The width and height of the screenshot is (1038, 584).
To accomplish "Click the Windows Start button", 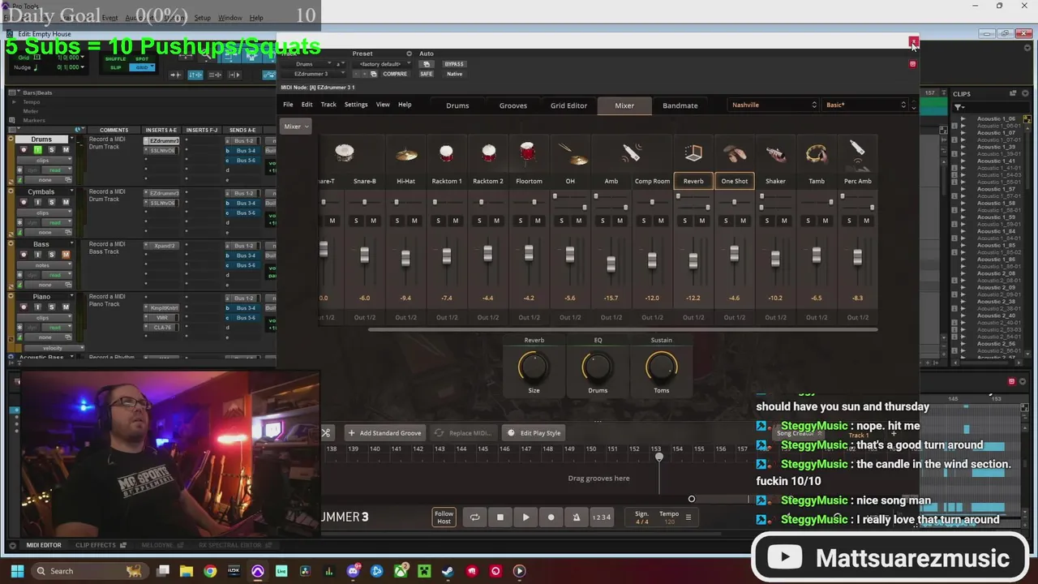I will [x=17, y=571].
